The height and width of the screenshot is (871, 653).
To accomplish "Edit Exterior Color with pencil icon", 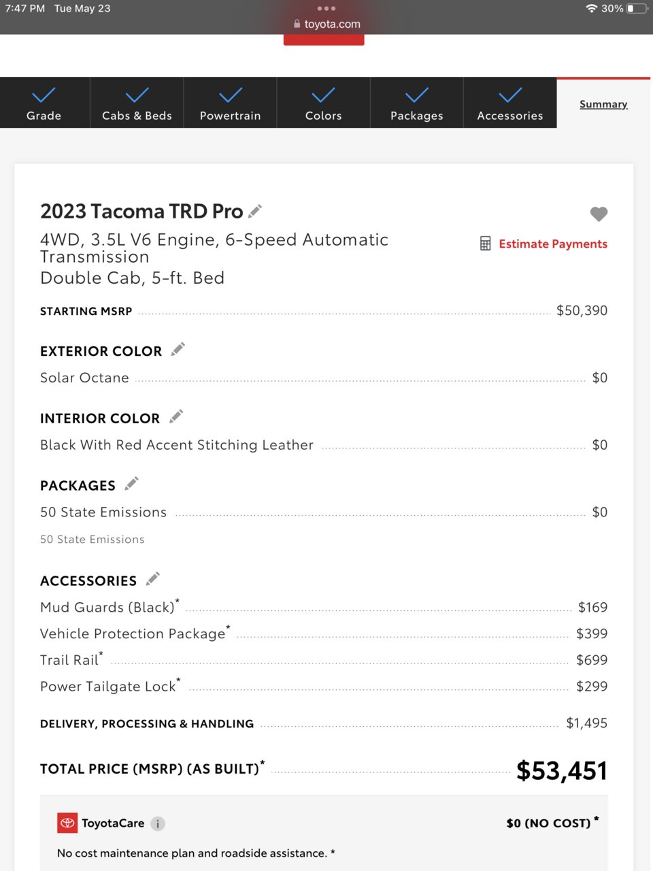I will [178, 350].
